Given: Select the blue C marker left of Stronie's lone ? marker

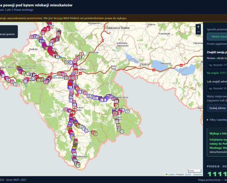Looking at the screenshot, I should pos(123,110).
